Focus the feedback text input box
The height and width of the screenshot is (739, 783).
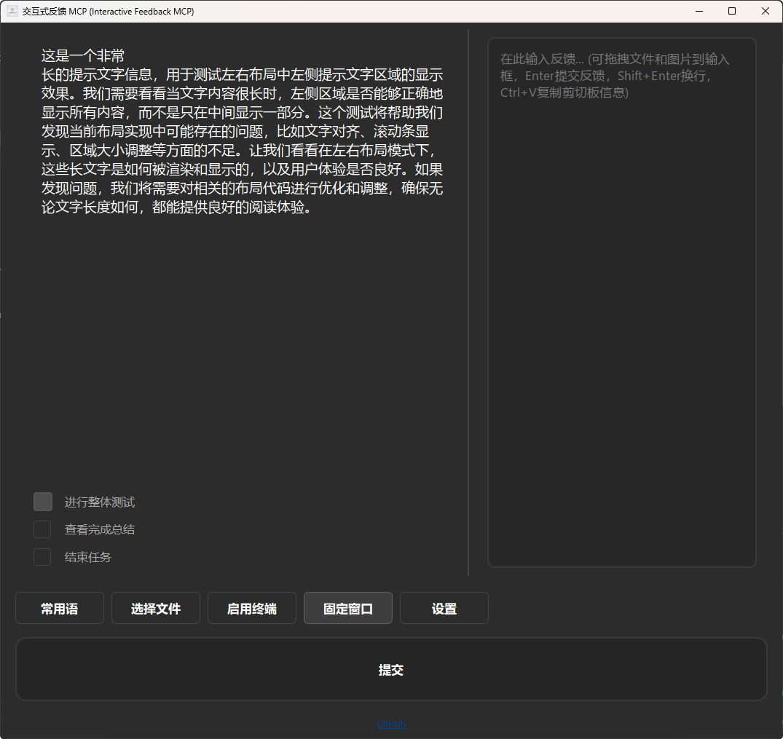(x=622, y=303)
